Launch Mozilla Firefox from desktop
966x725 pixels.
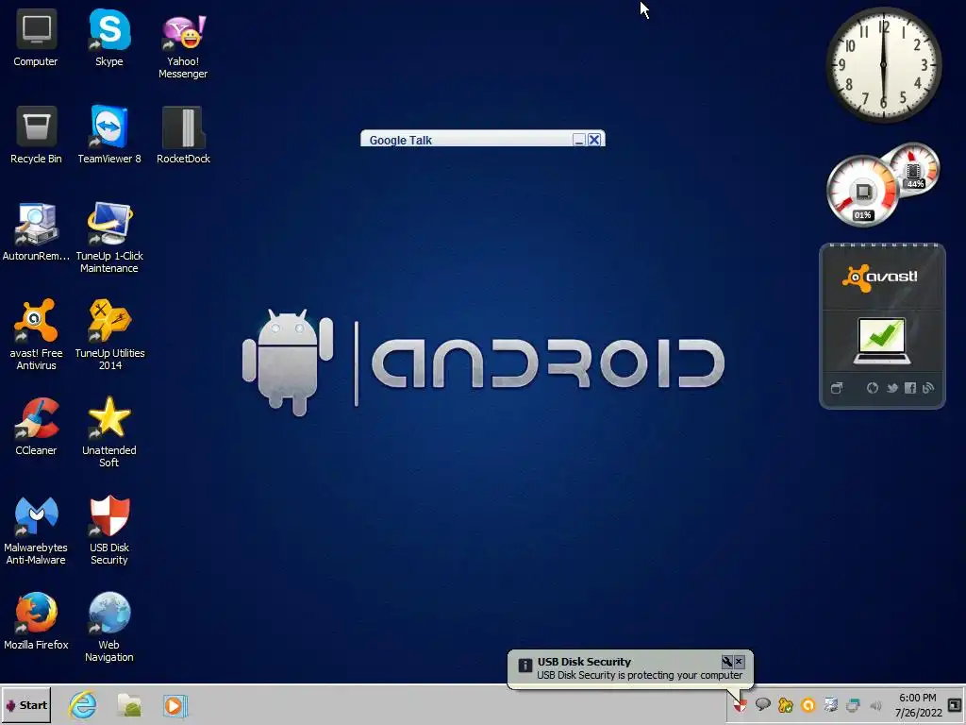click(36, 621)
